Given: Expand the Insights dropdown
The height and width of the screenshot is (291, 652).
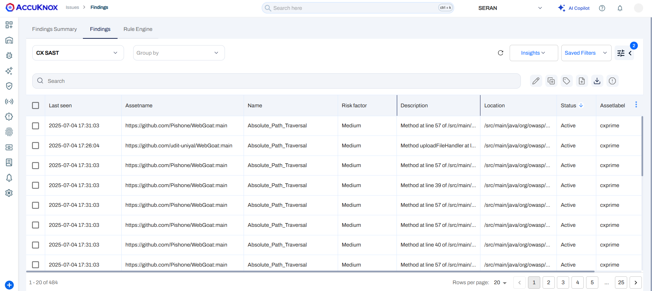Looking at the screenshot, I should tap(534, 53).
